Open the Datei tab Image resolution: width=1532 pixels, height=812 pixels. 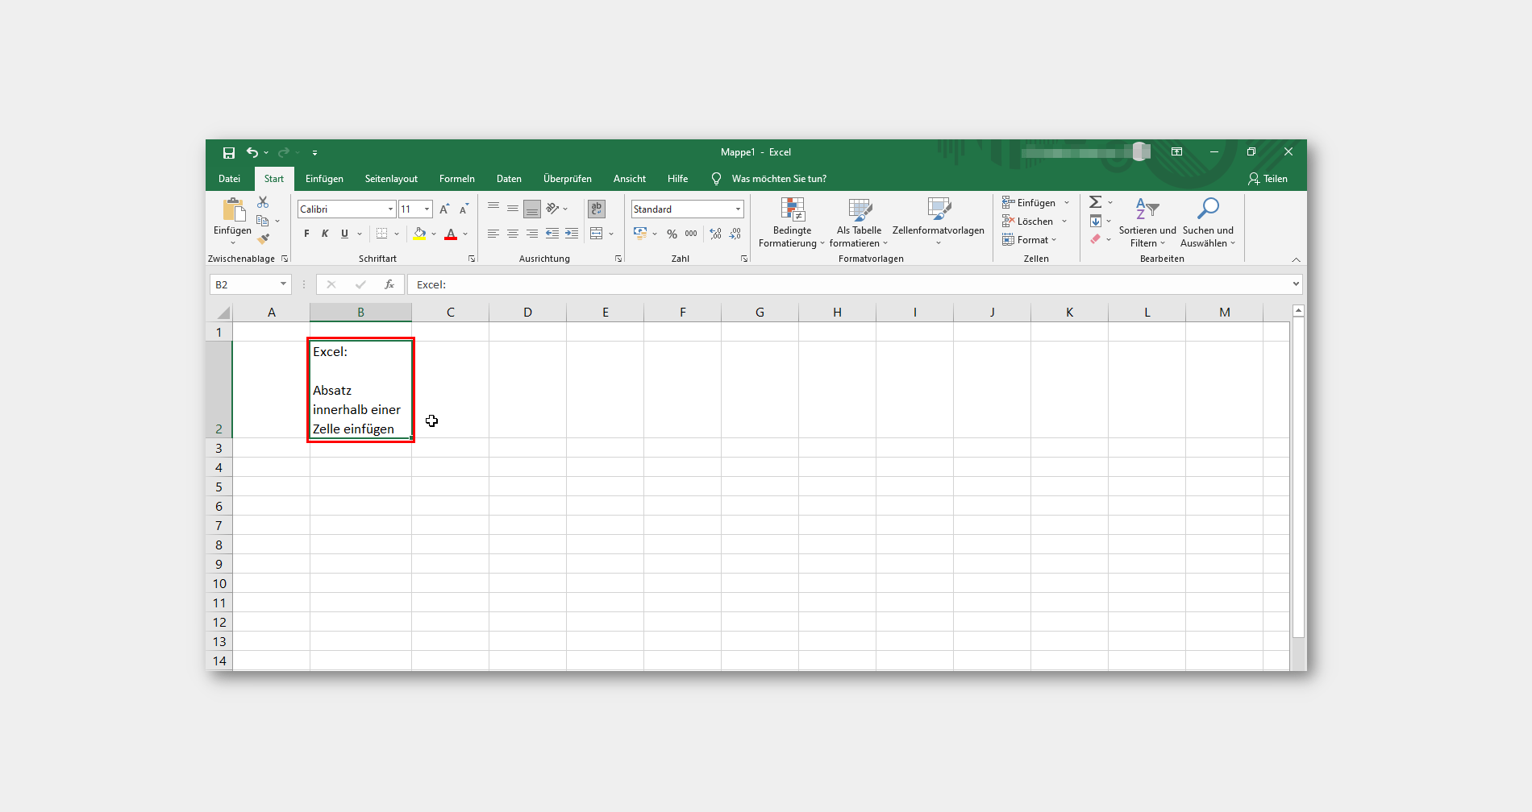(x=230, y=179)
